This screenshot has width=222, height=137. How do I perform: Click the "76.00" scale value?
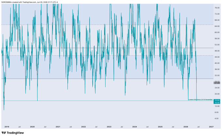[x=217, y=8]
